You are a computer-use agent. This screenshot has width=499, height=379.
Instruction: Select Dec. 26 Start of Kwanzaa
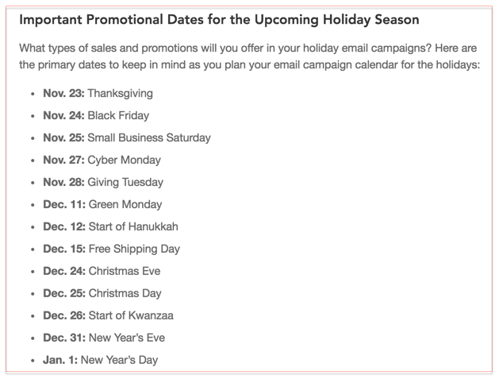[108, 315]
